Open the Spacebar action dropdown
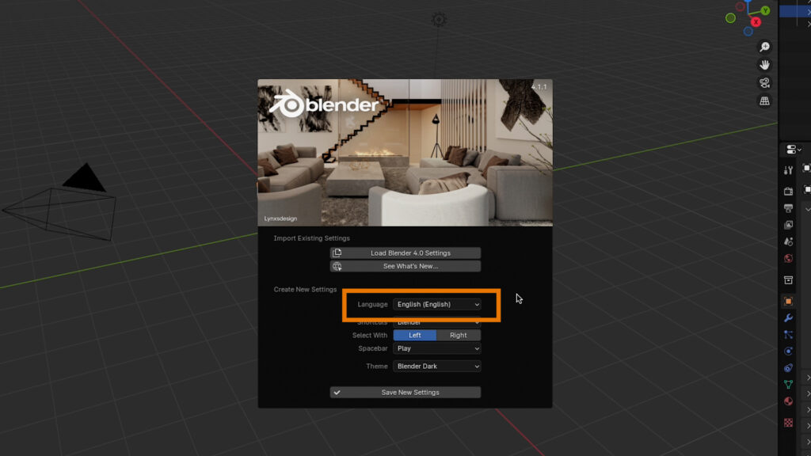 click(437, 348)
